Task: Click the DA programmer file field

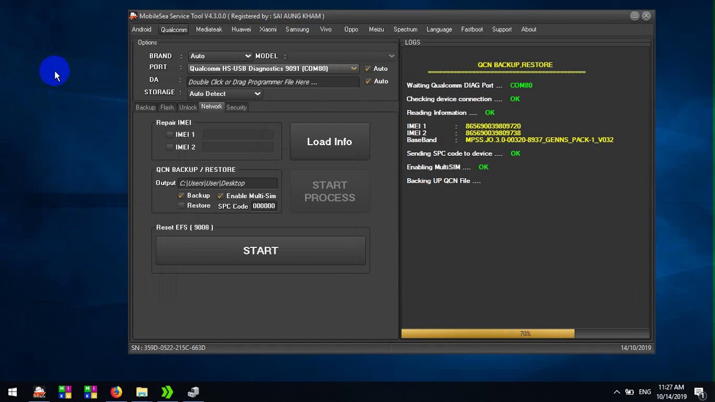Action: point(273,82)
